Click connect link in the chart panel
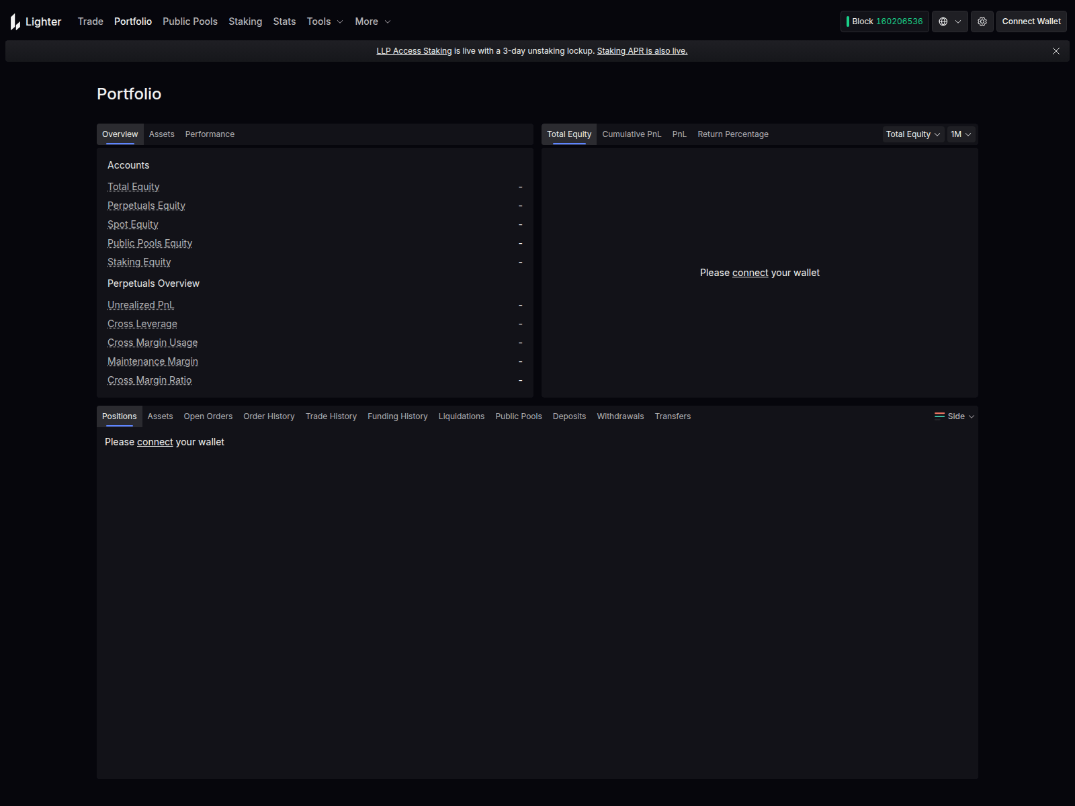Image resolution: width=1075 pixels, height=806 pixels. pyautogui.click(x=750, y=273)
